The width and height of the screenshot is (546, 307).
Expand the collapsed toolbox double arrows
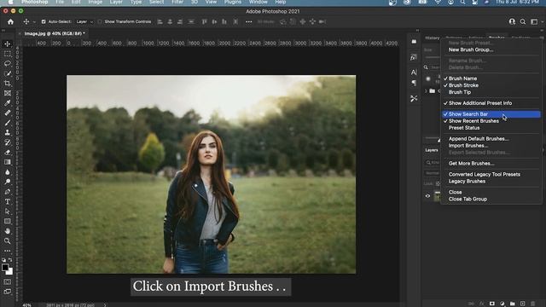click(3, 31)
